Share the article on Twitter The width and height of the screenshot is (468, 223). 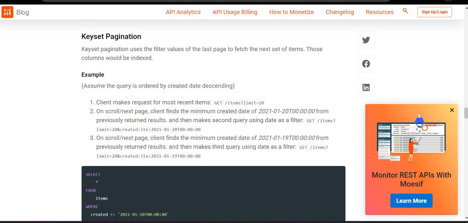[366, 40]
